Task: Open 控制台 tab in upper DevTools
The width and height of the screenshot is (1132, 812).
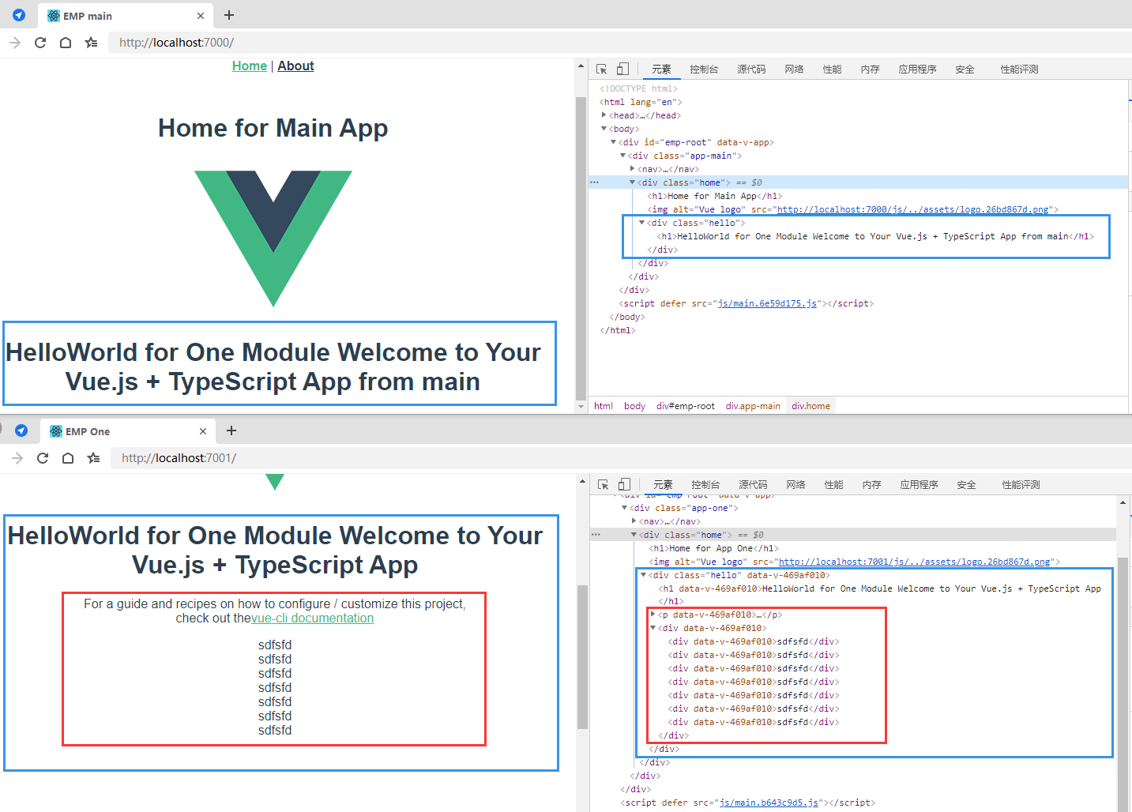Action: click(x=704, y=70)
